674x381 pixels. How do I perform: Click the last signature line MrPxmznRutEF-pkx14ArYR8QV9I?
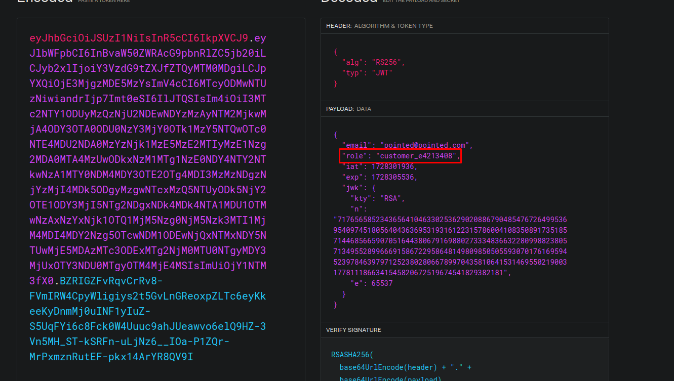[x=111, y=357]
